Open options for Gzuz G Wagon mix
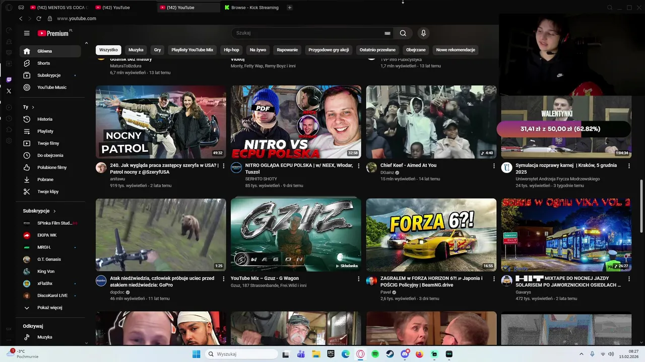This screenshot has height=362, width=645. point(359,279)
